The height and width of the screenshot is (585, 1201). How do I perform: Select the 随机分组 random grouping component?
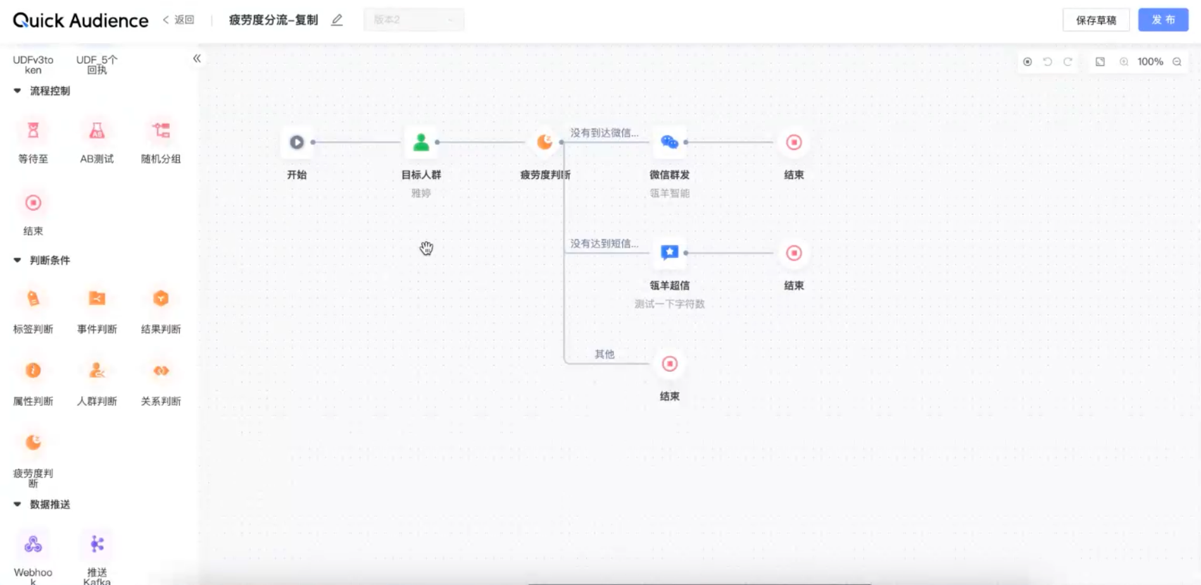pyautogui.click(x=161, y=131)
